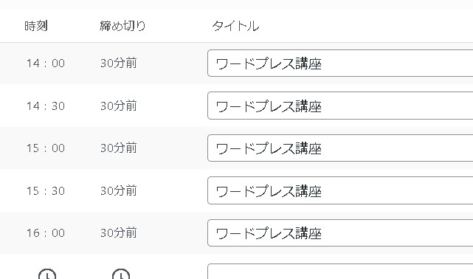473x279 pixels.
Task: Click the タイトル column header
Action: (235, 26)
